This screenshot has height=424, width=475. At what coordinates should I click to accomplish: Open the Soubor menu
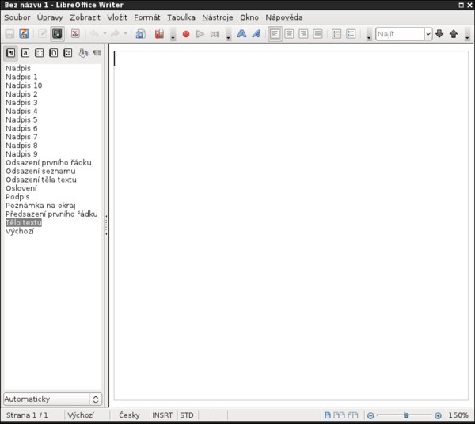point(17,17)
